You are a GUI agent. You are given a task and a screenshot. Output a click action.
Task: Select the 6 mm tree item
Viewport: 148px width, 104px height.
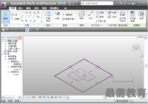[x=16, y=75]
